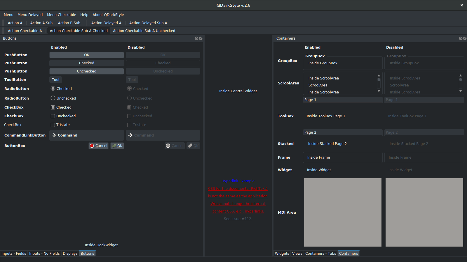The width and height of the screenshot is (467, 262).
Task: Click the enabled ScroolArea up arrow
Action: pos(379,75)
